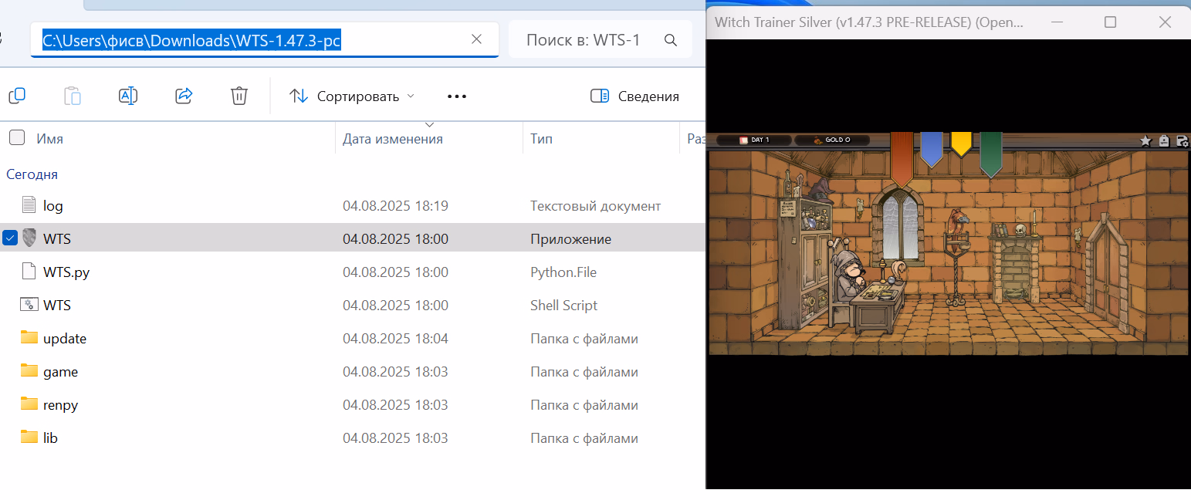Click the search magnifier icon
1191x500 pixels.
click(x=671, y=40)
